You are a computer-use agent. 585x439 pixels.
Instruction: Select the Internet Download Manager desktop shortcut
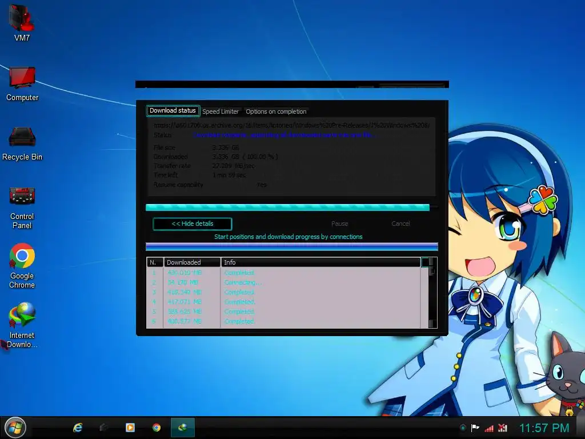coord(22,325)
